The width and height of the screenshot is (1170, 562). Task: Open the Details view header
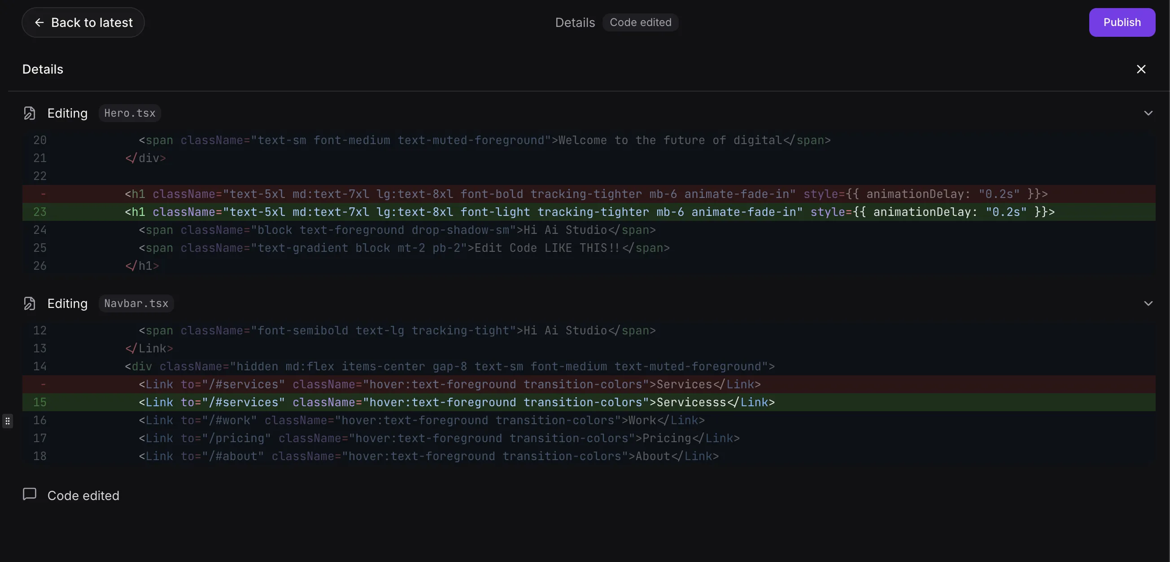(43, 69)
